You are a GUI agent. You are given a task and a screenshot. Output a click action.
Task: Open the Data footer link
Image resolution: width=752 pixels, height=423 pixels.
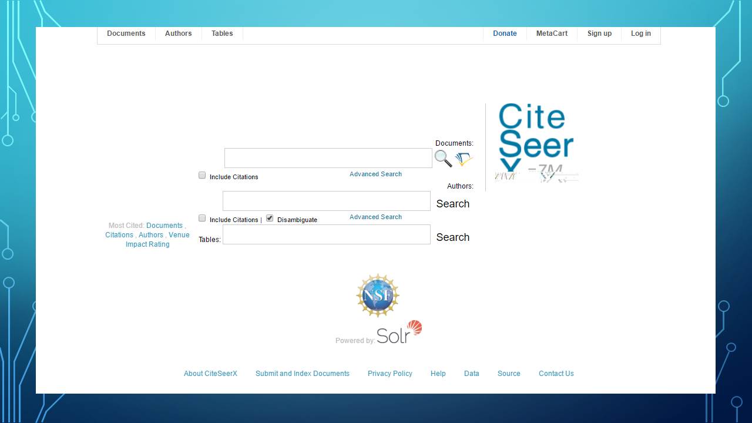tap(472, 374)
